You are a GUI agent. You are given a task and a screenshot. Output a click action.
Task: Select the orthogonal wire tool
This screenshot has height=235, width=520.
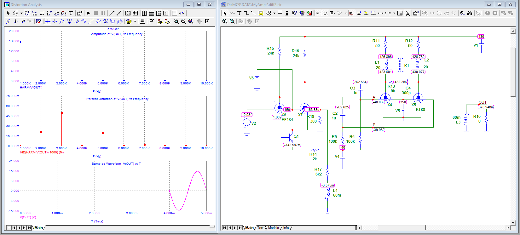tap(246, 13)
